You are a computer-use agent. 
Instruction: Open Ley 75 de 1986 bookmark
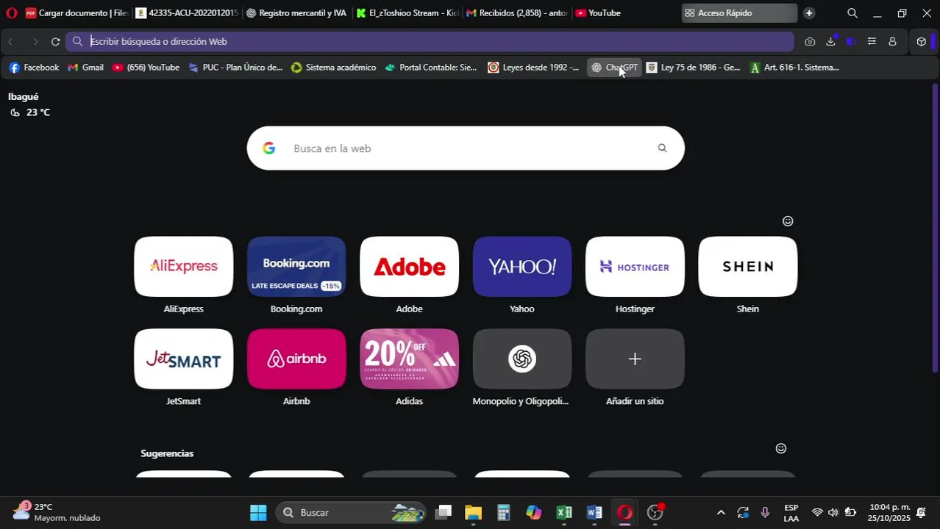tap(693, 68)
